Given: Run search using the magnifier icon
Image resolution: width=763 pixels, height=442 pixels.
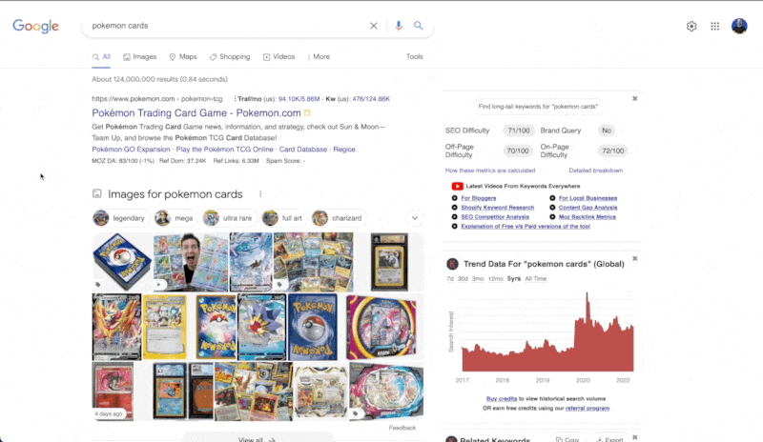Looking at the screenshot, I should 419,26.
